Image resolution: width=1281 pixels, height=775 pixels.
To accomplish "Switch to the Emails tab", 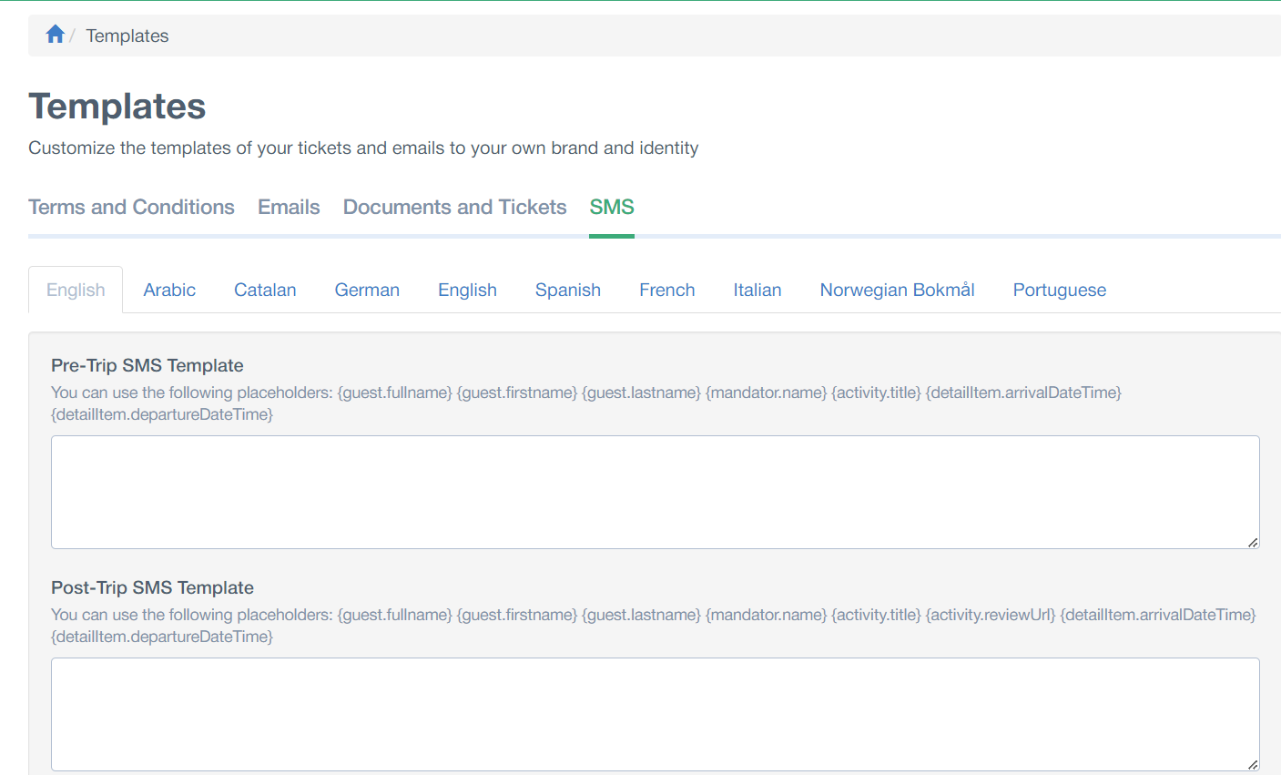I will click(289, 207).
